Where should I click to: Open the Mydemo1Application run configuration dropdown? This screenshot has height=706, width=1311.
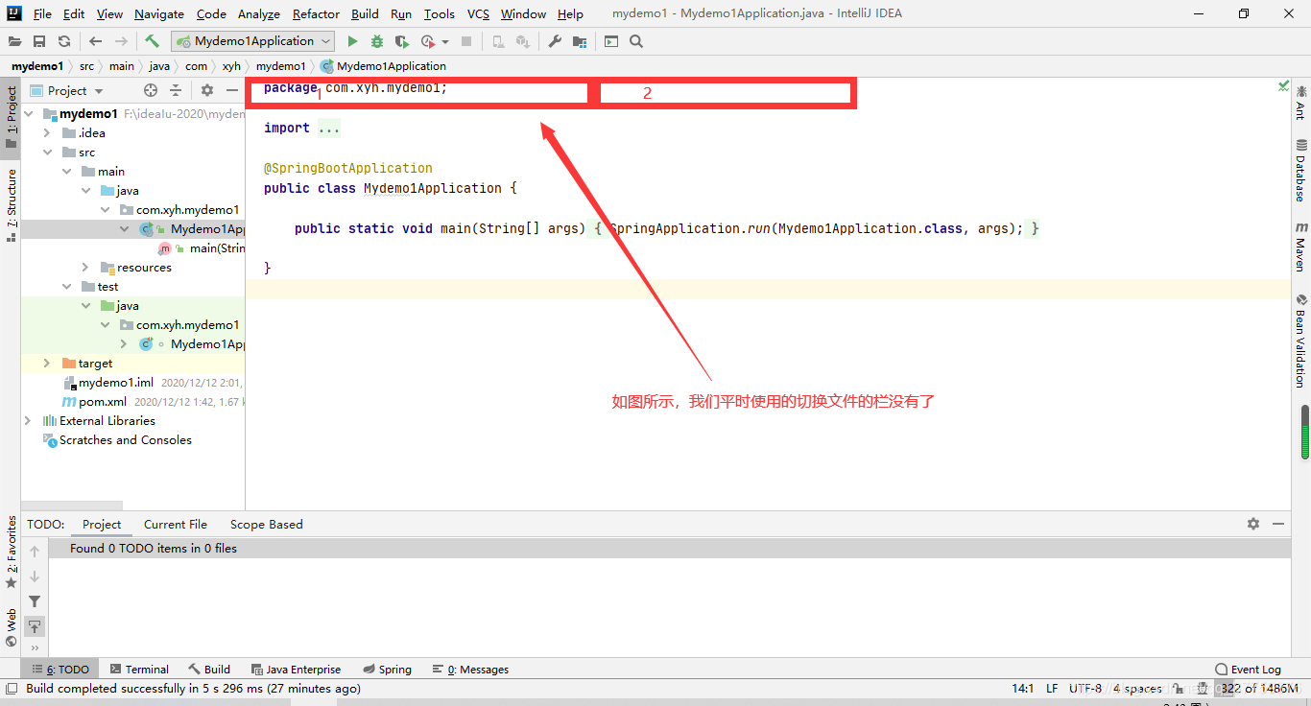[252, 41]
